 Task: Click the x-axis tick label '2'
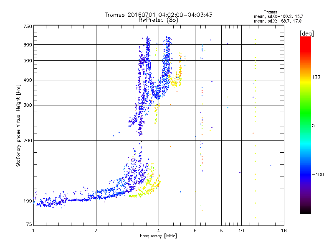[96, 231]
